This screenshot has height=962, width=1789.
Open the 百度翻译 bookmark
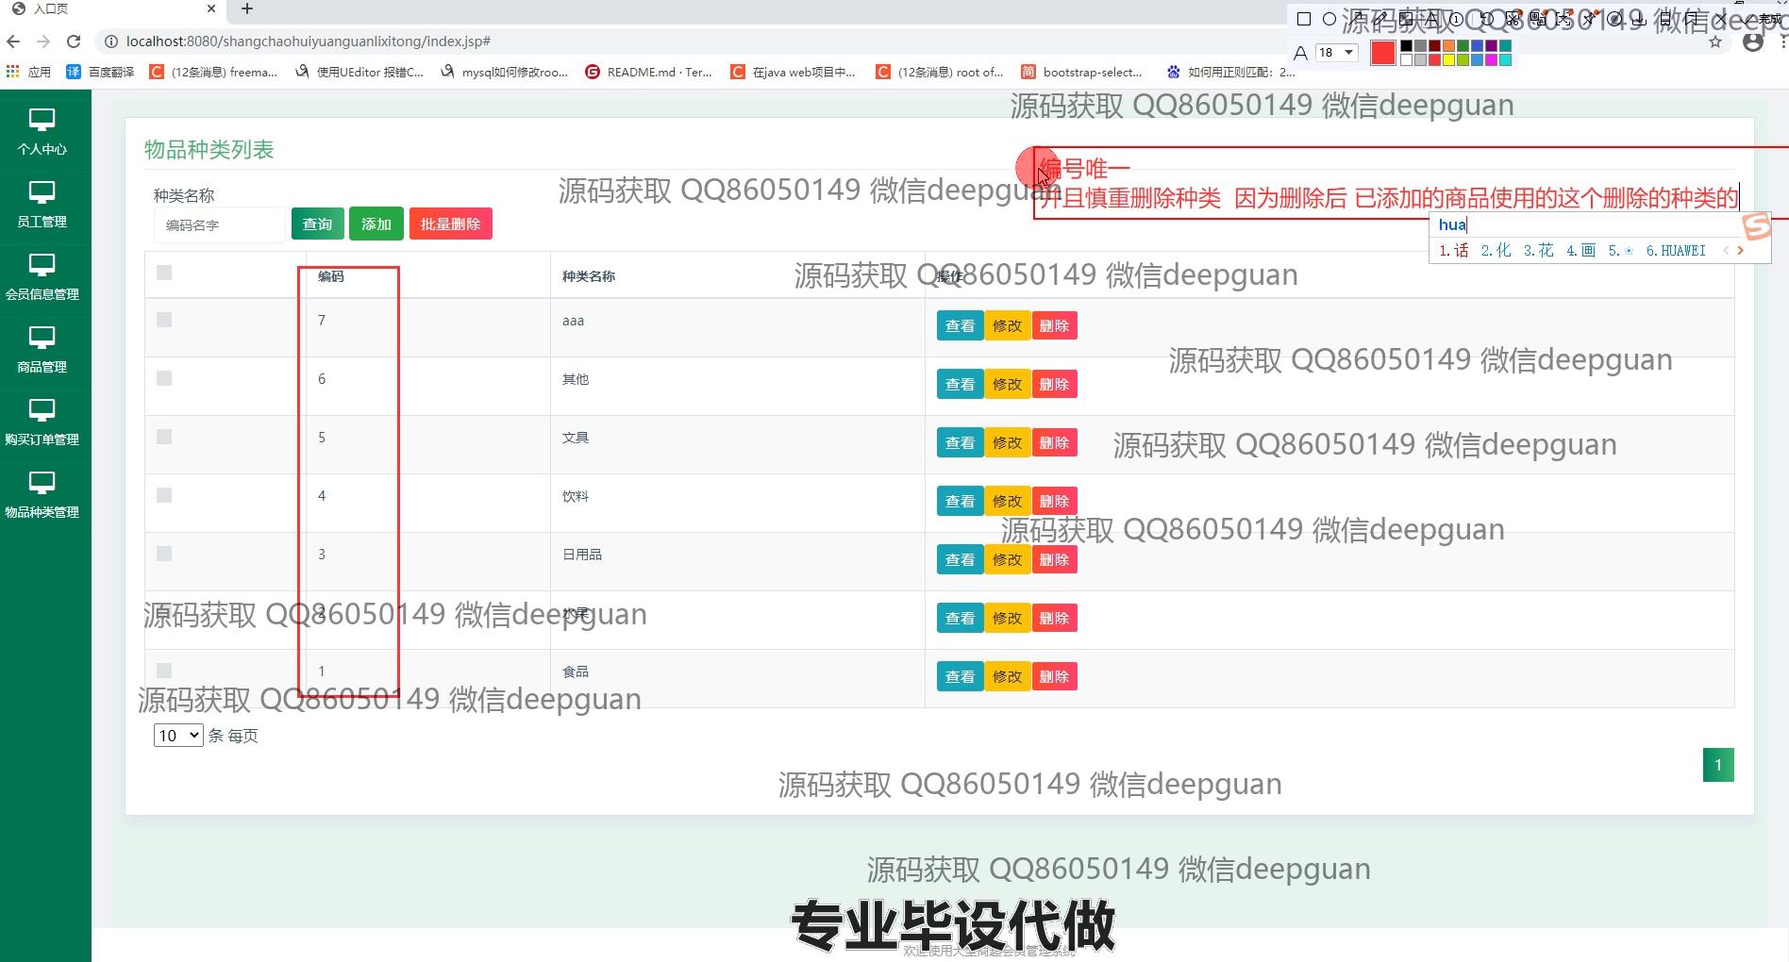(101, 72)
